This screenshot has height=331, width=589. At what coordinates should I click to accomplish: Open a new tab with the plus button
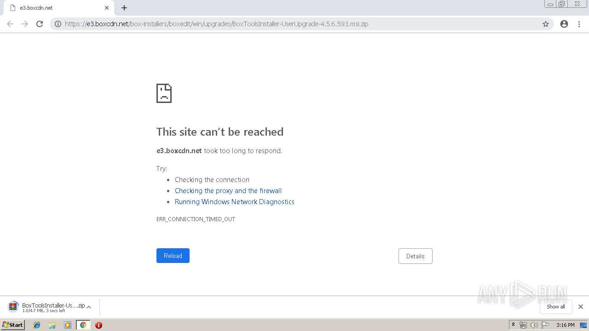[124, 8]
